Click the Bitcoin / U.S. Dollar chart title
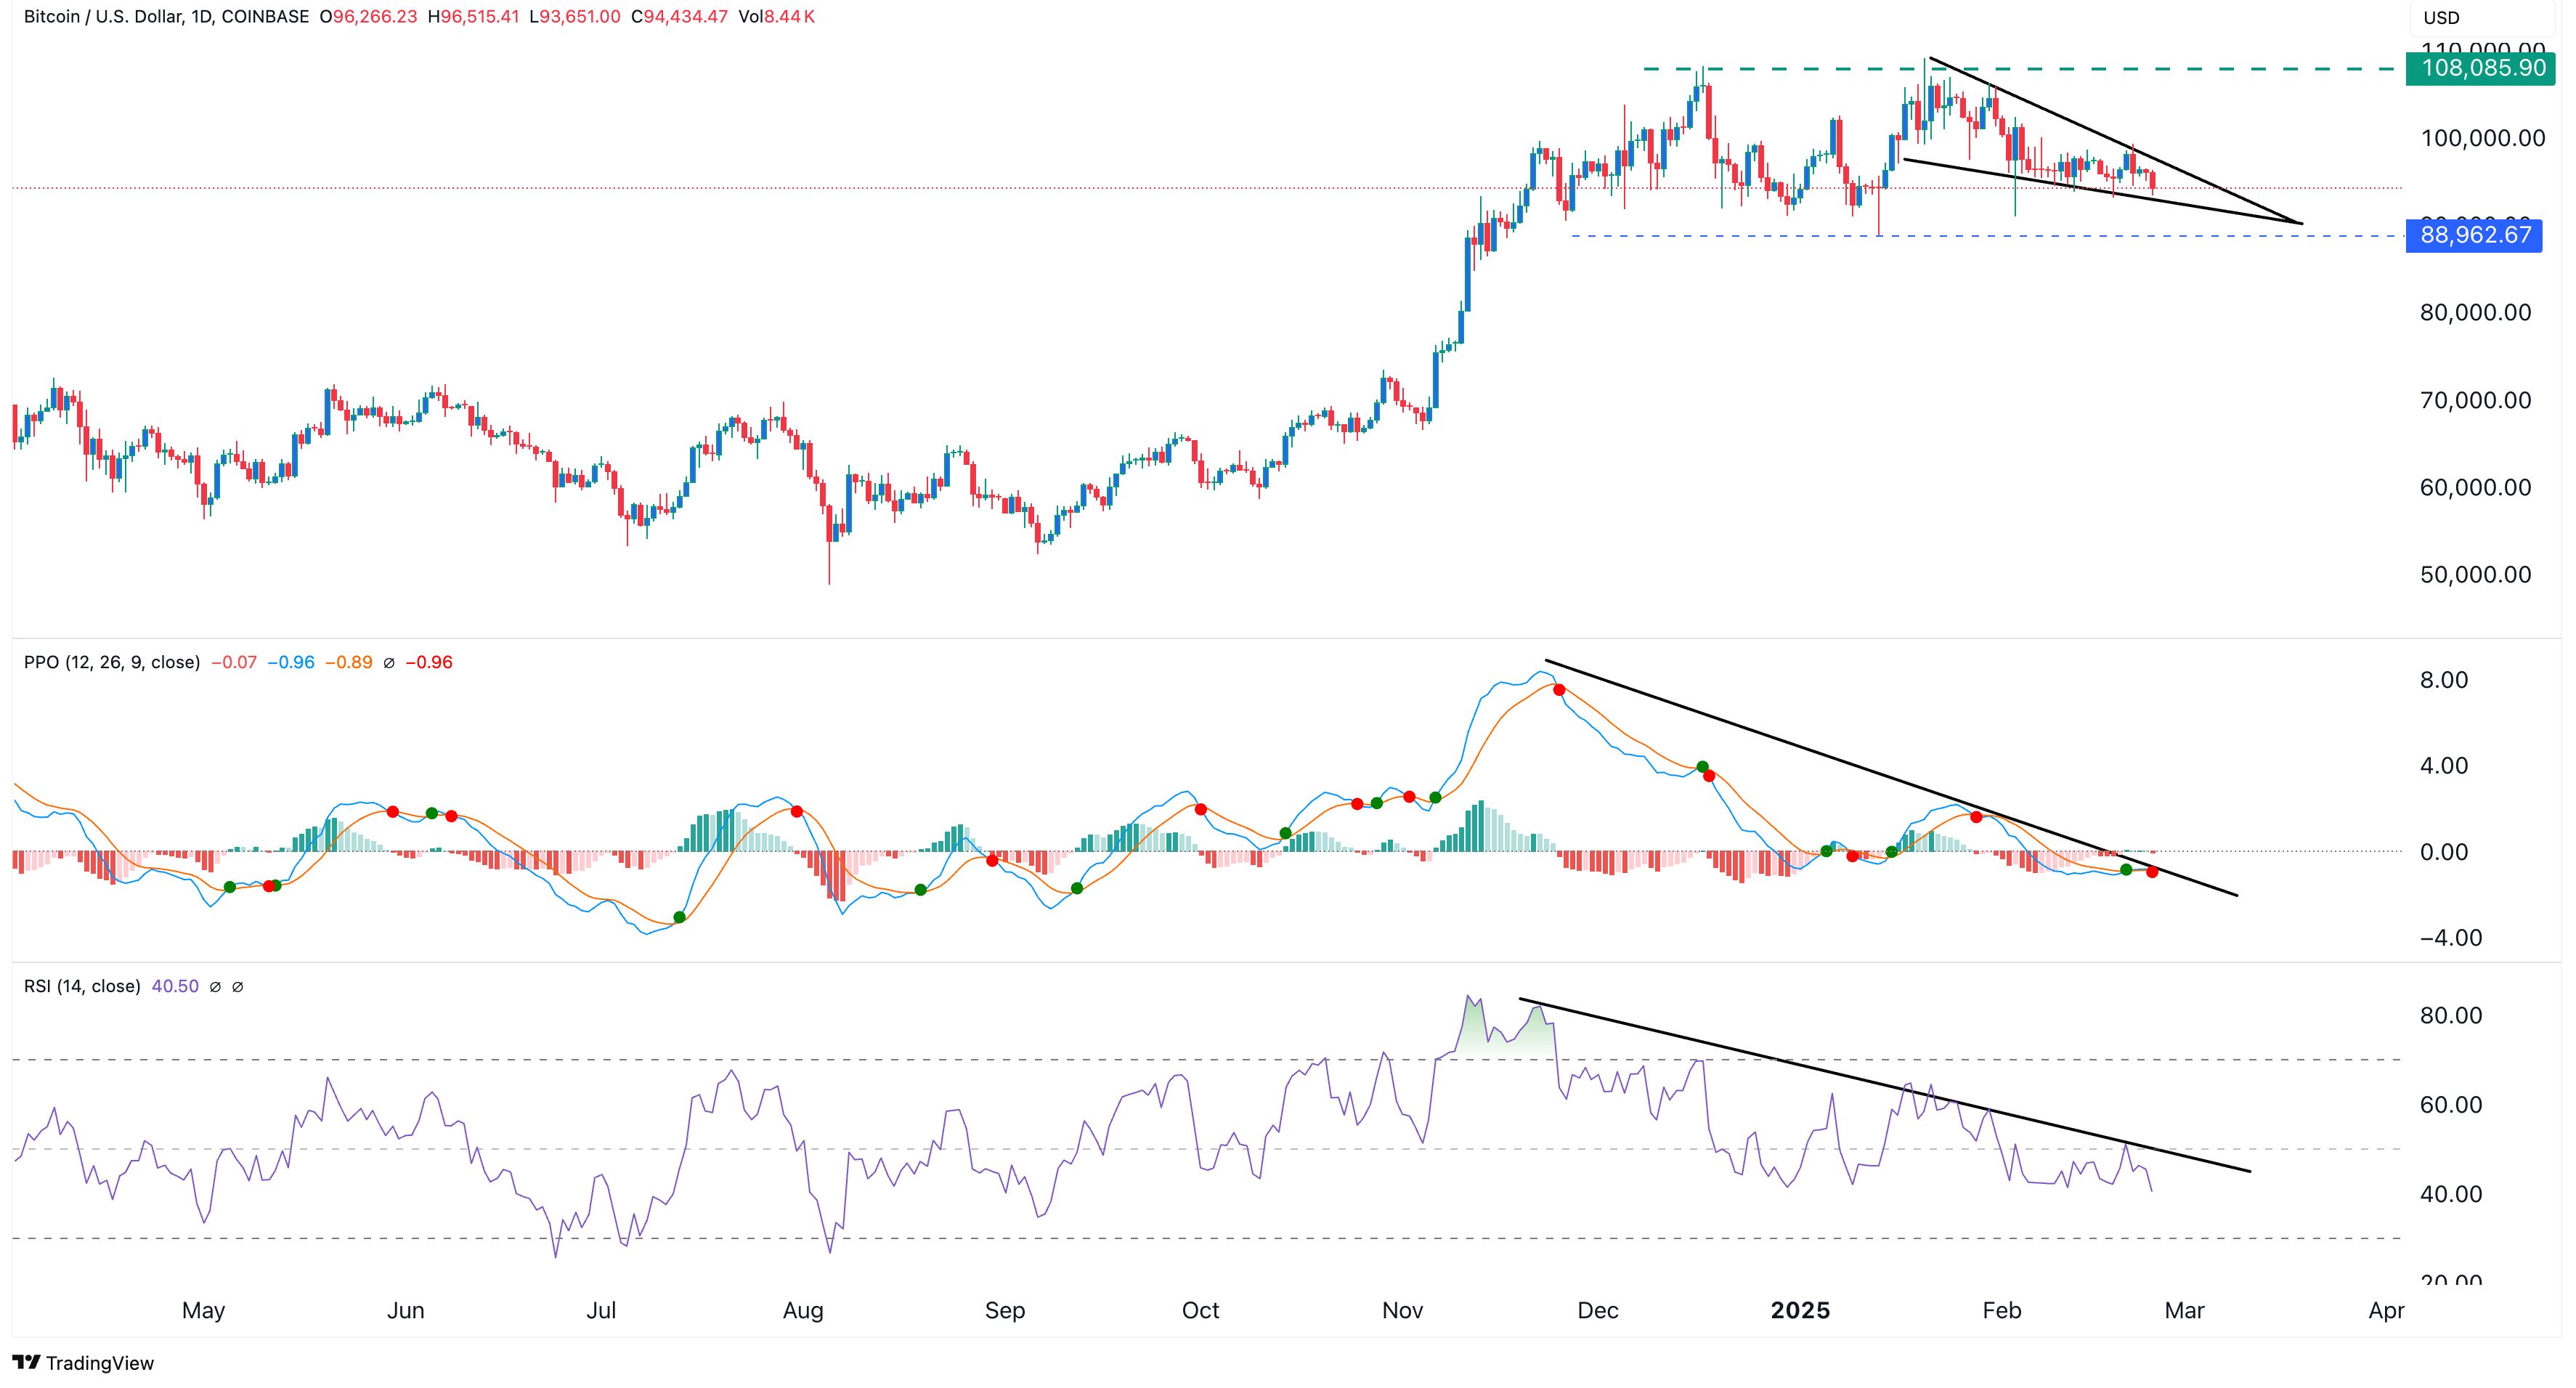2576x1388 pixels. [x=166, y=17]
